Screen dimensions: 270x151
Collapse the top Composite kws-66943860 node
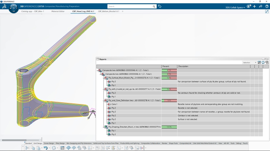pos(98,70)
